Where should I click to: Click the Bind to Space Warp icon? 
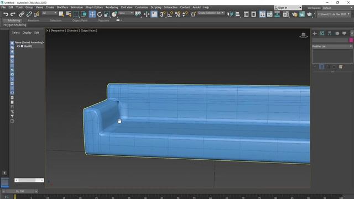[37, 14]
